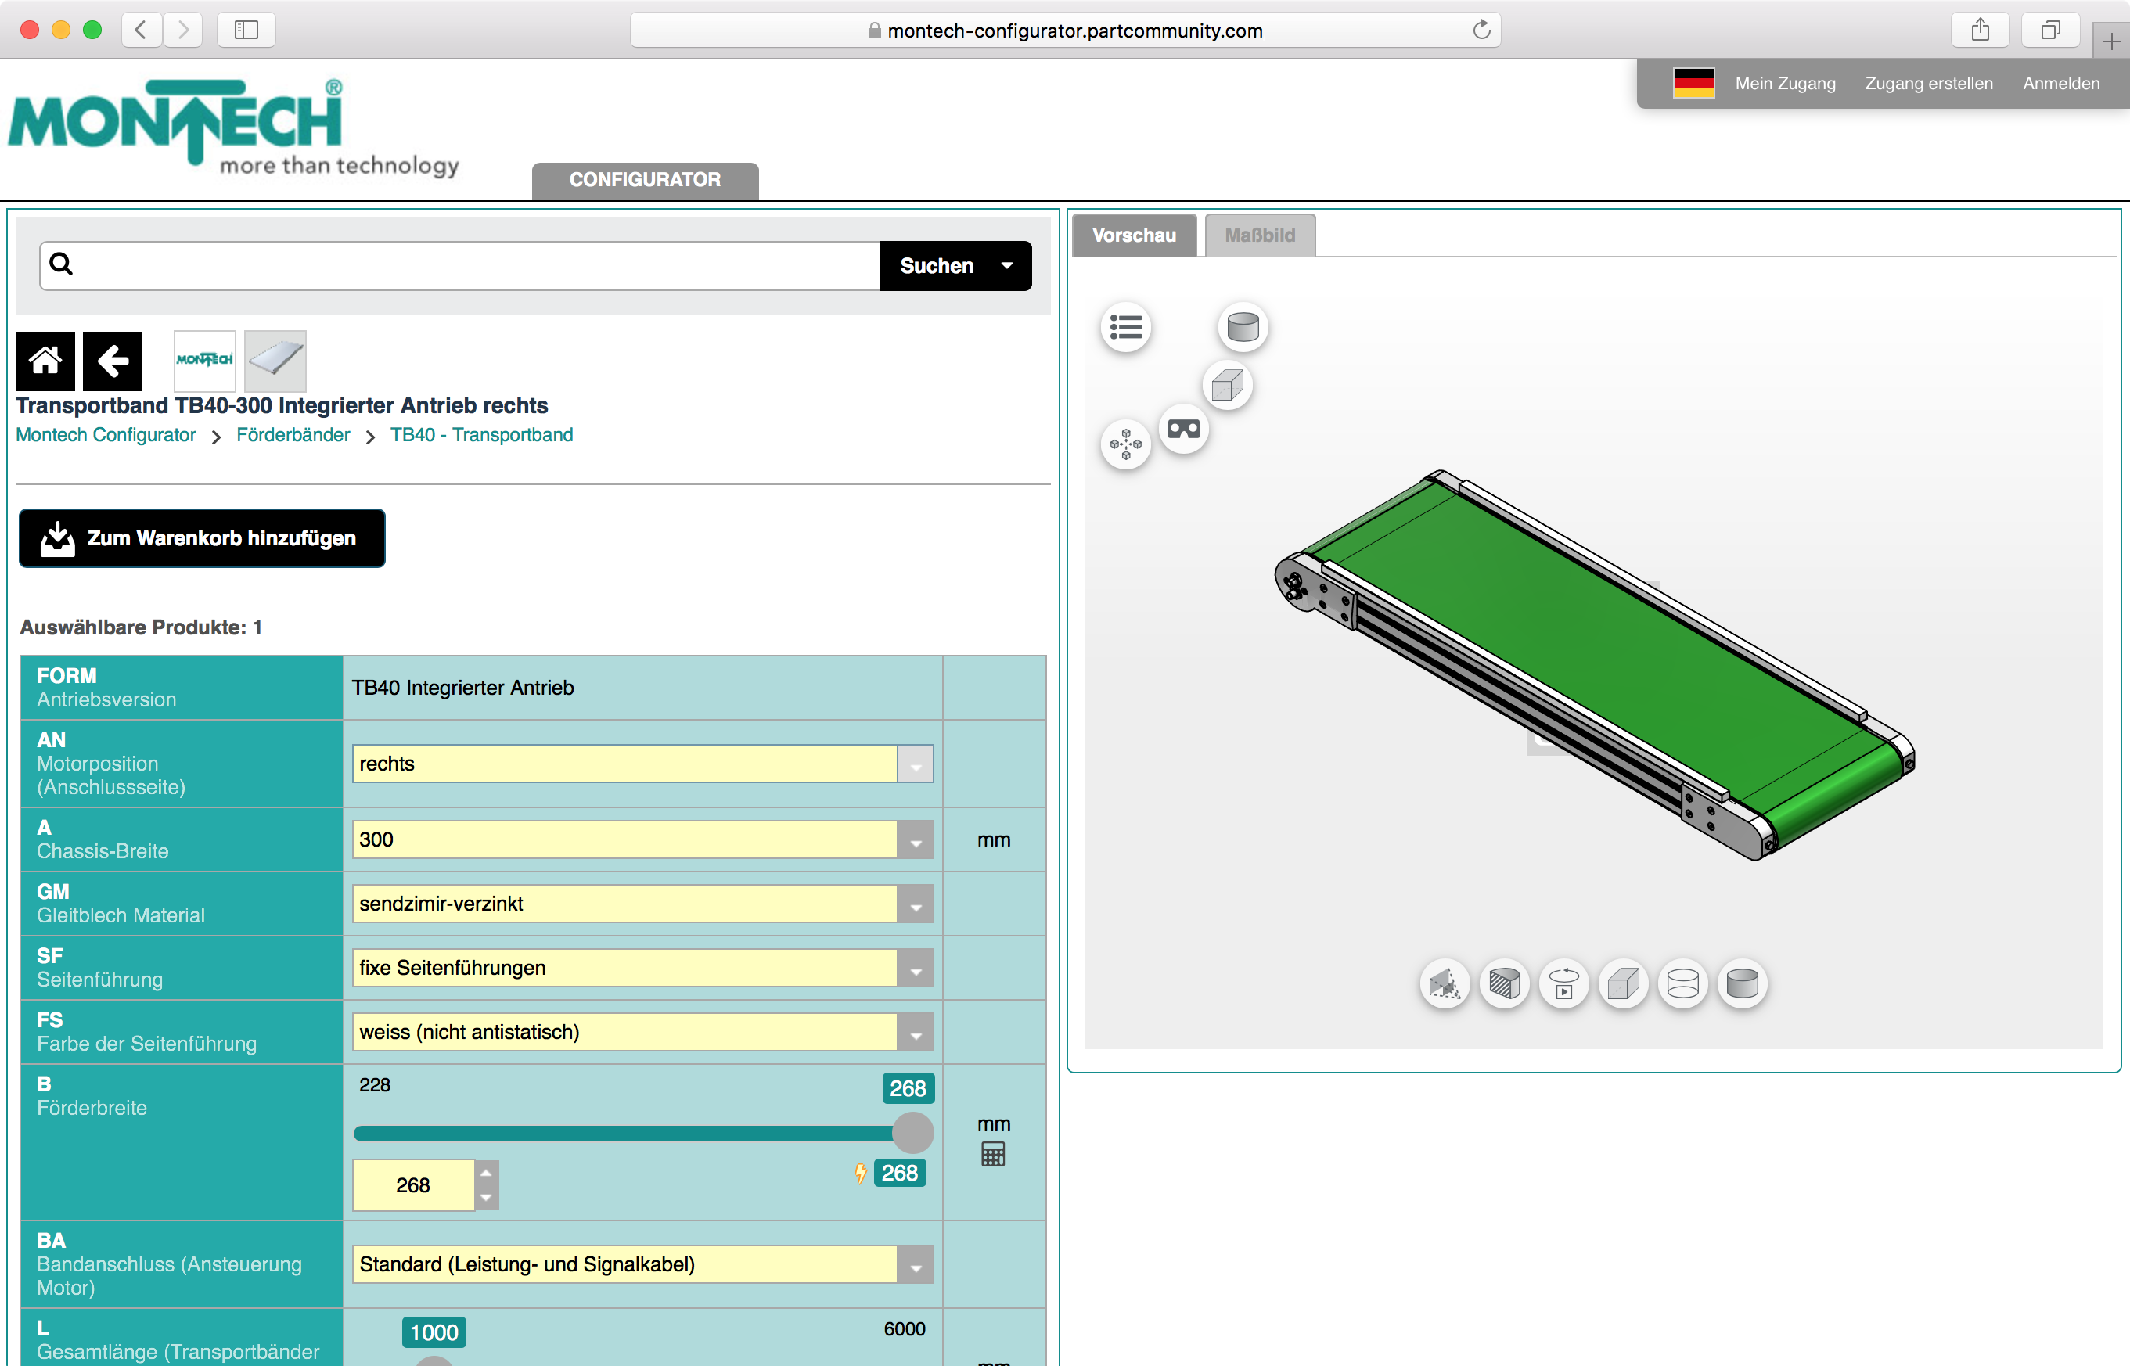2130x1366 pixels.
Task: Toggle the Safari sidebar
Action: point(246,31)
